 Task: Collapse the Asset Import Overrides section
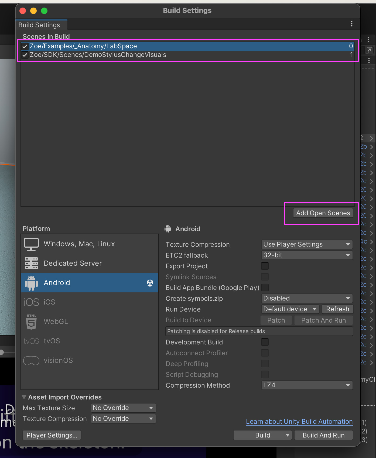pyautogui.click(x=24, y=397)
